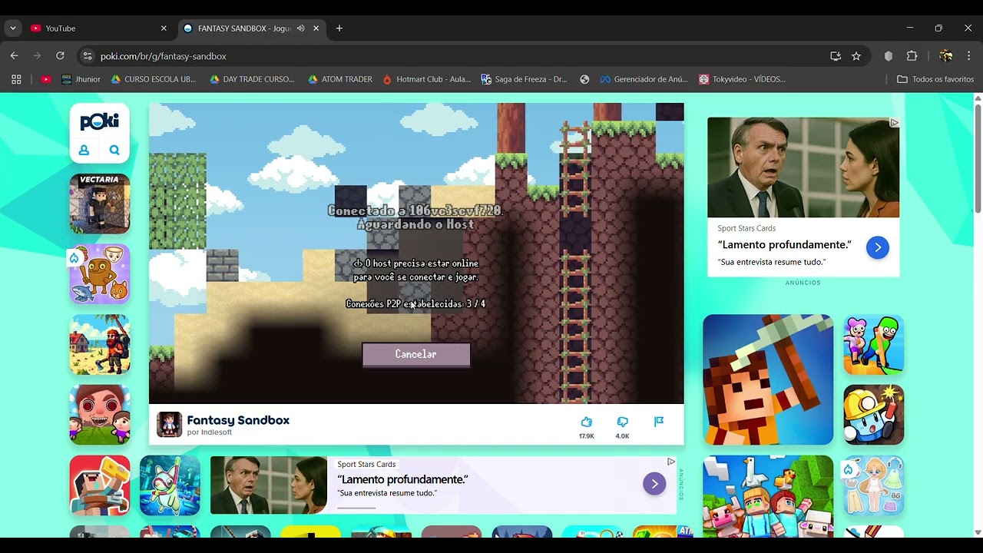983x553 pixels.
Task: Dislike Fantasy Sandbox with thumbs down
Action: [x=623, y=422]
